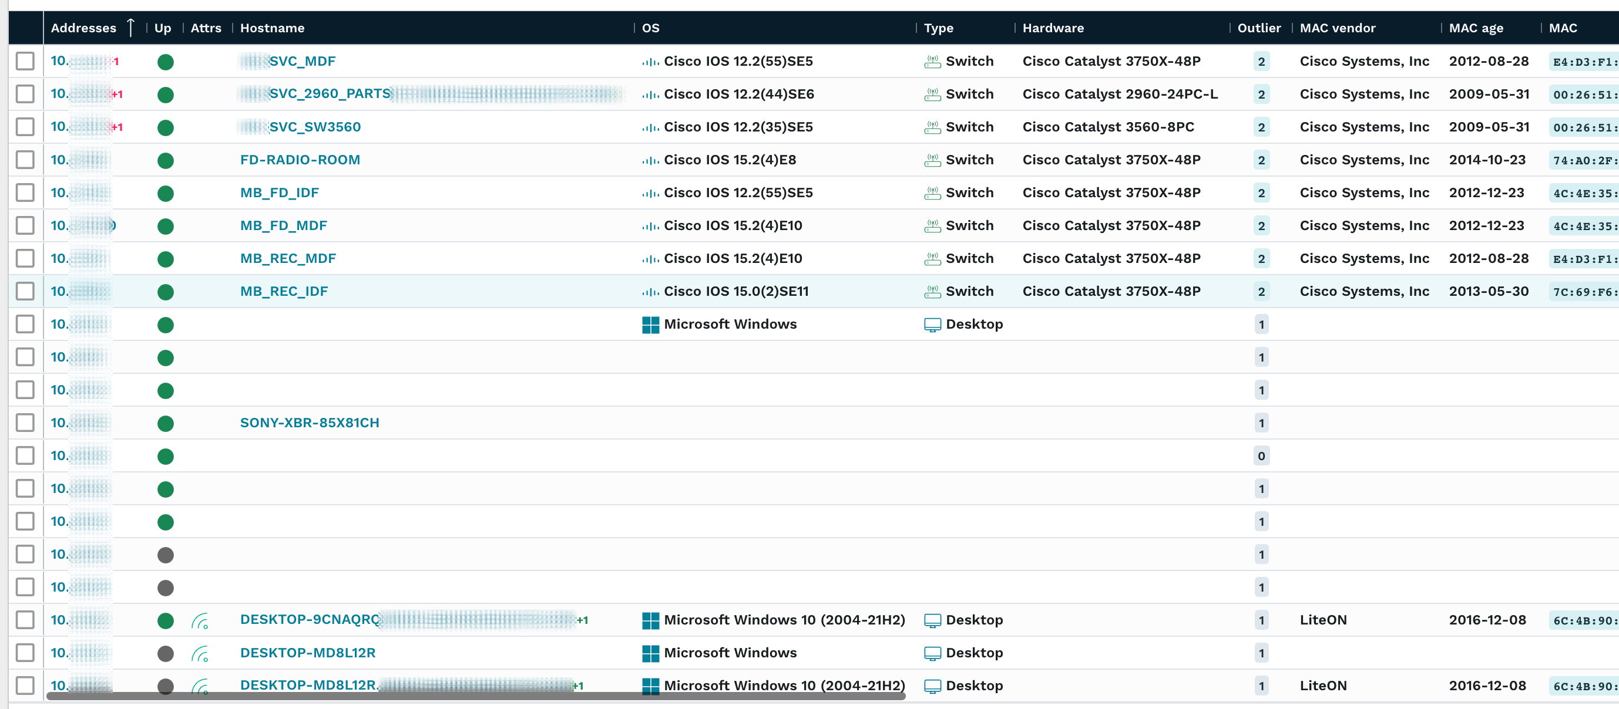
Task: Check the DESKTOP-MD8L12R Microsoft Windows row checkbox
Action: (25, 653)
